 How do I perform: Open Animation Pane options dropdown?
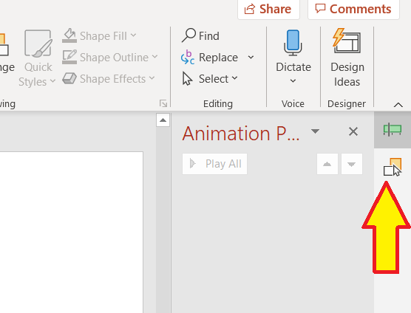(315, 131)
